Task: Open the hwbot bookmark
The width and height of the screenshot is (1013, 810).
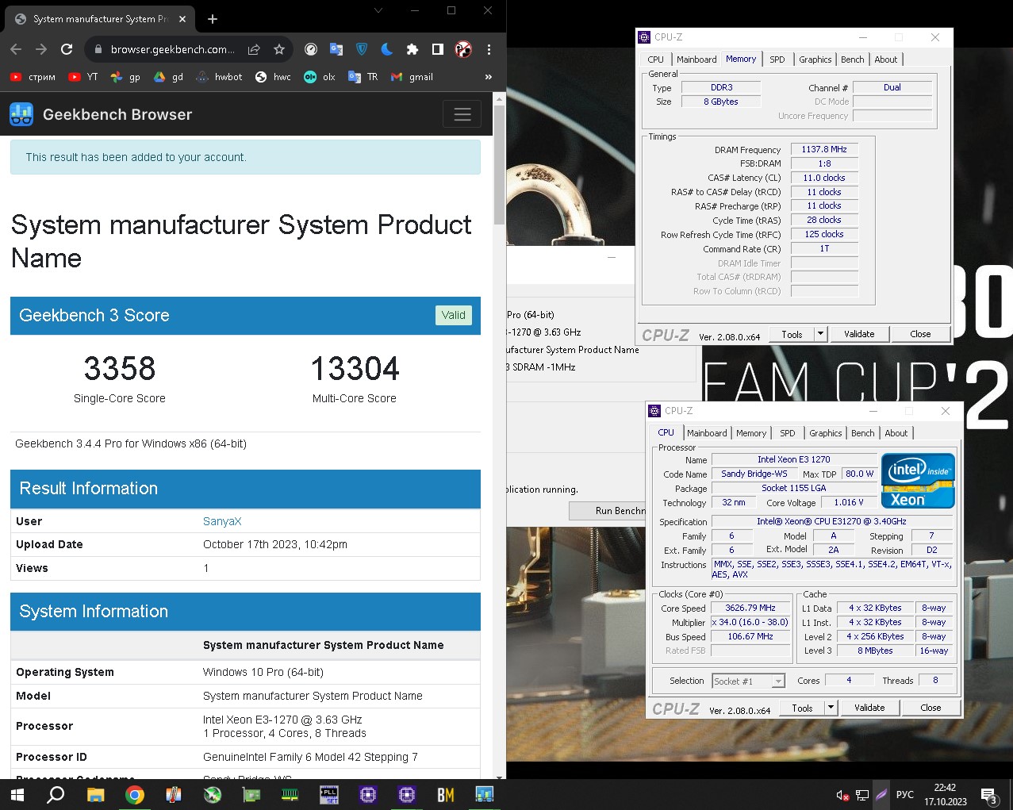Action: 219,77
